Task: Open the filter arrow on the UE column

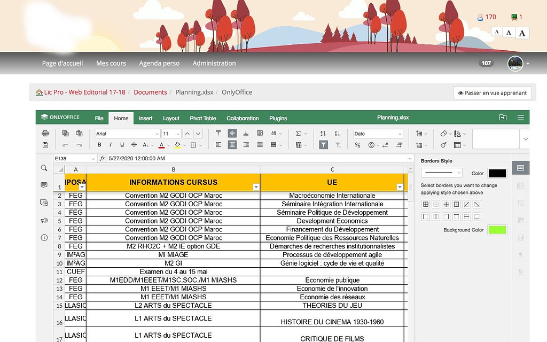Action: [400, 186]
